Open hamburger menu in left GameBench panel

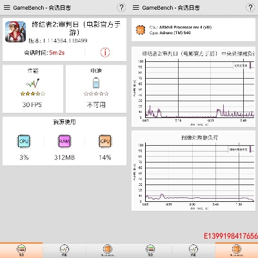(7, 8)
